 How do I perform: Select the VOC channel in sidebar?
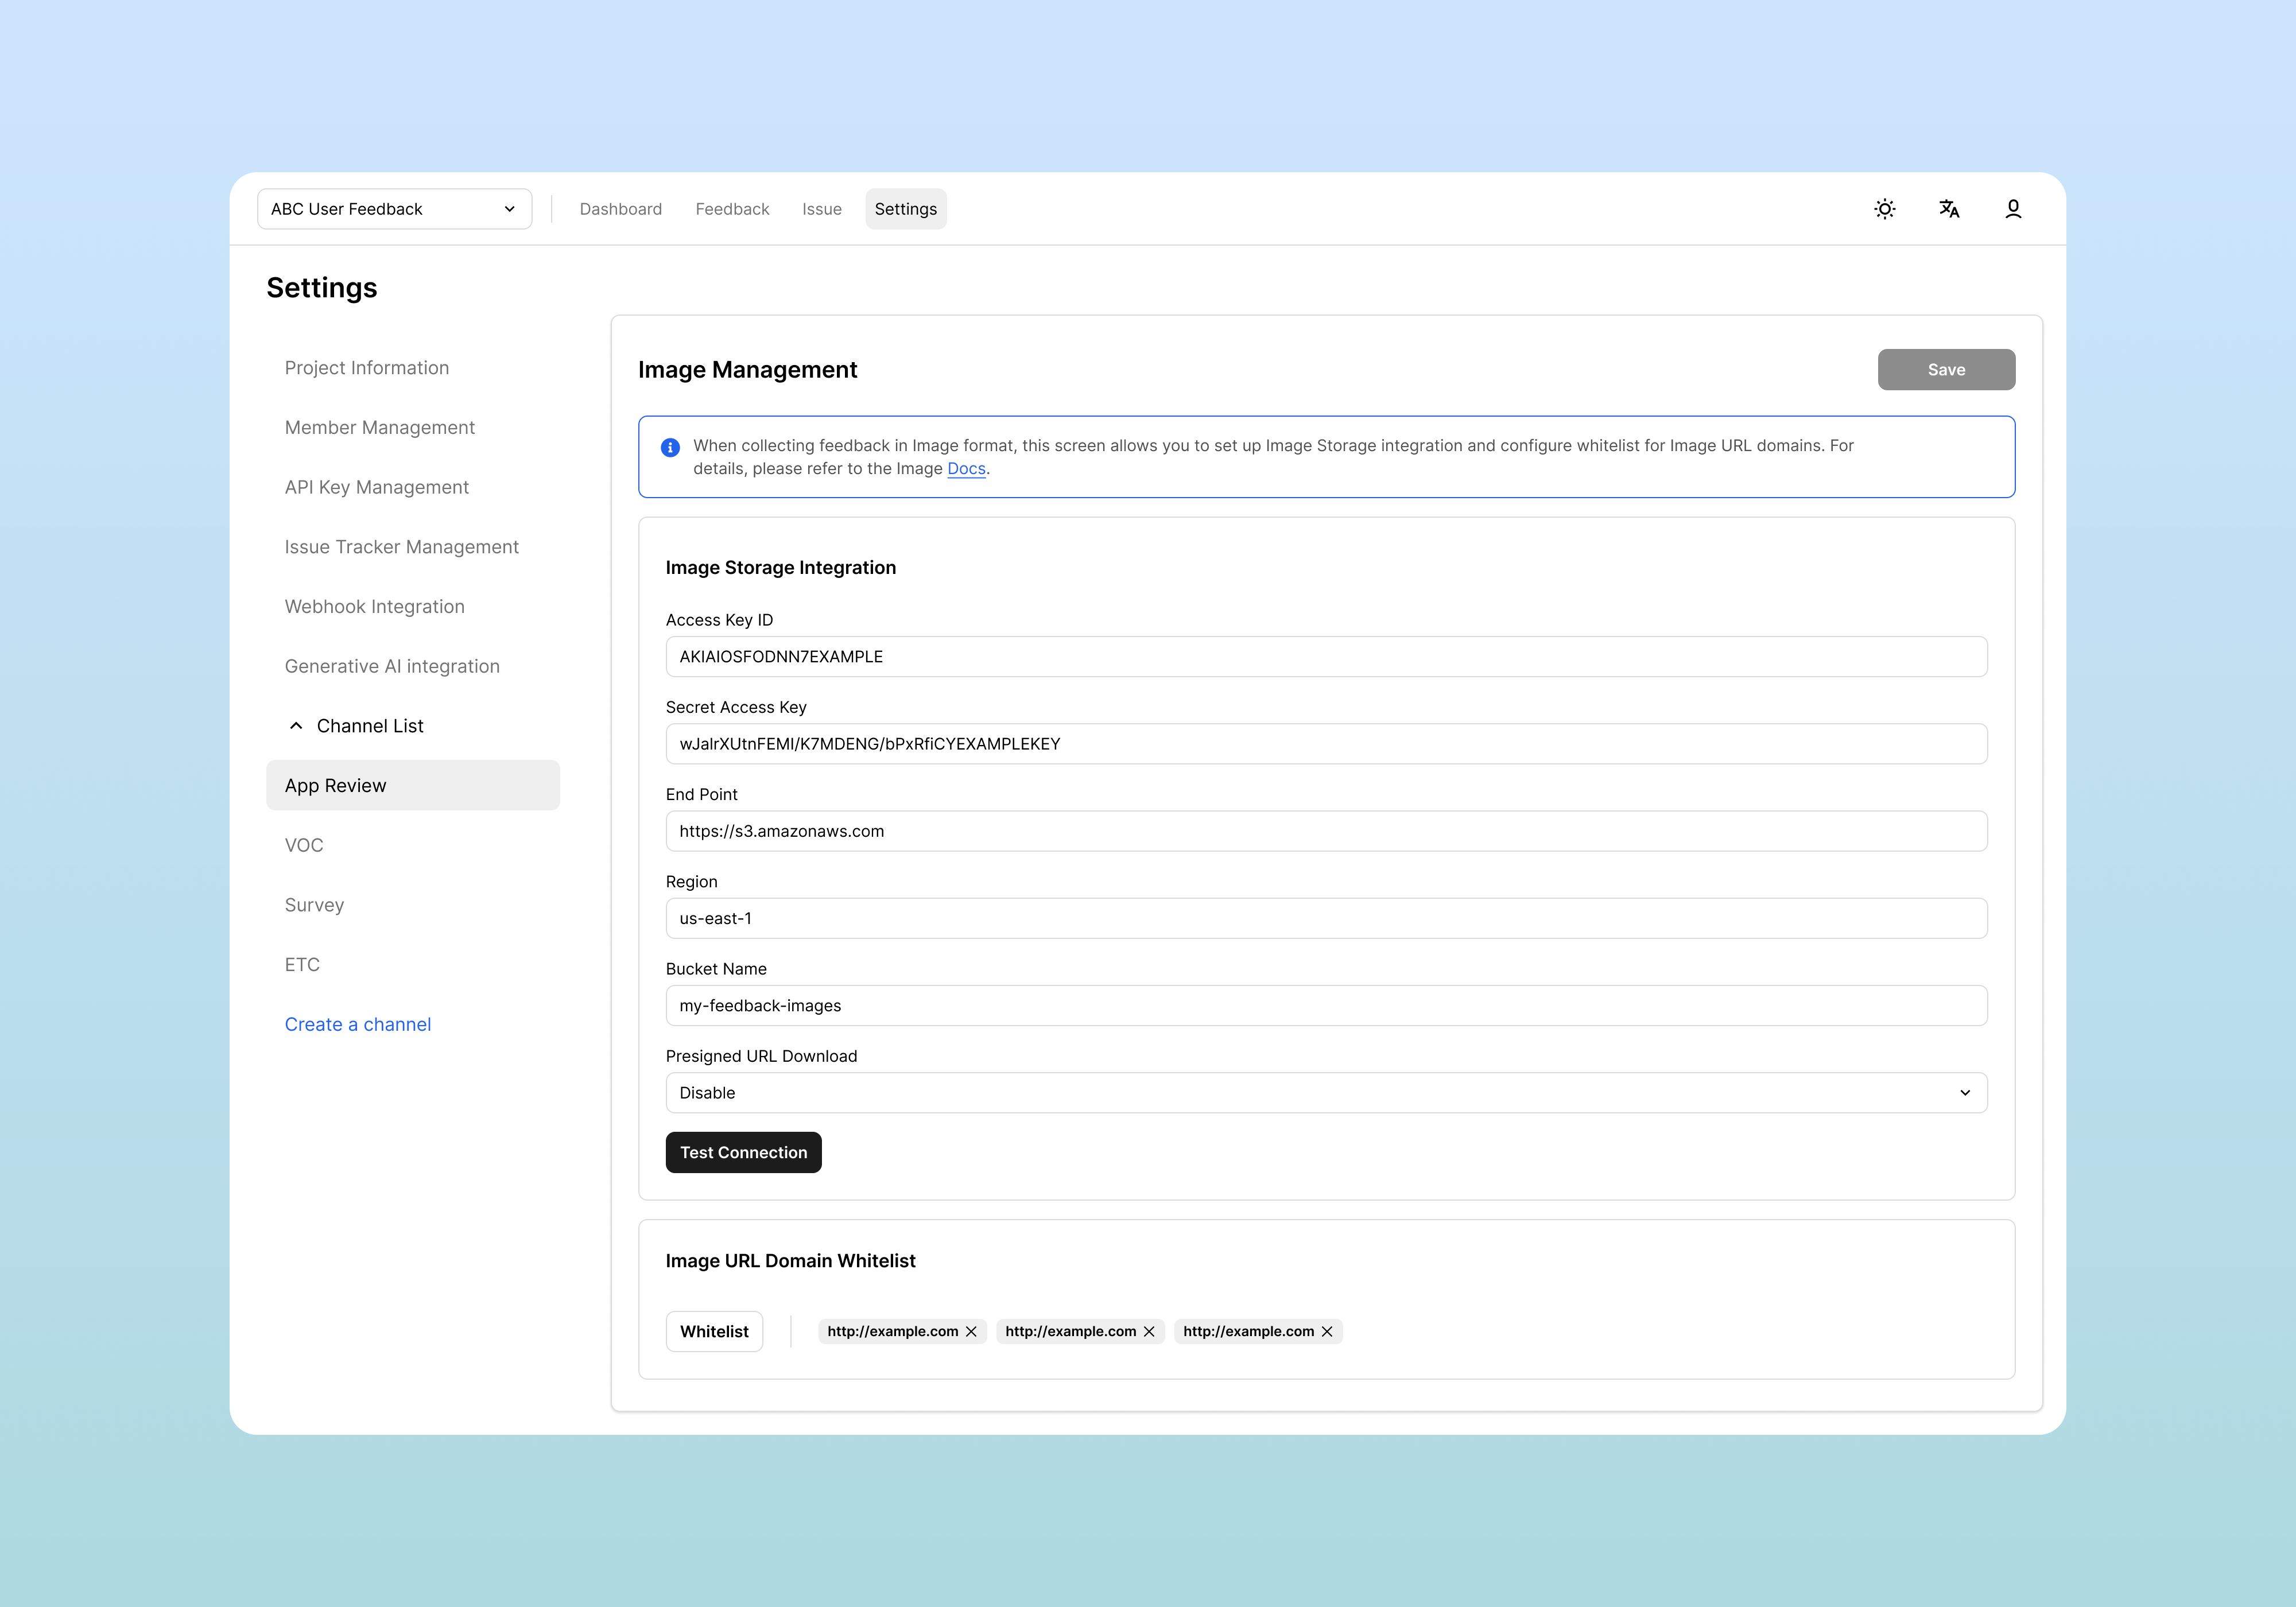point(304,845)
